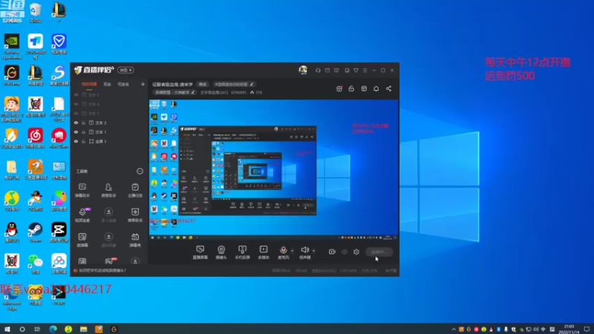Expand the speaker options arrow
The image size is (594, 334).
click(313, 251)
